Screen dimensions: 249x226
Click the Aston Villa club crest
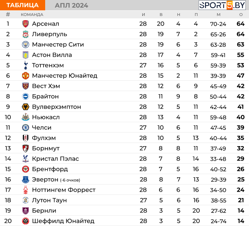(26, 55)
